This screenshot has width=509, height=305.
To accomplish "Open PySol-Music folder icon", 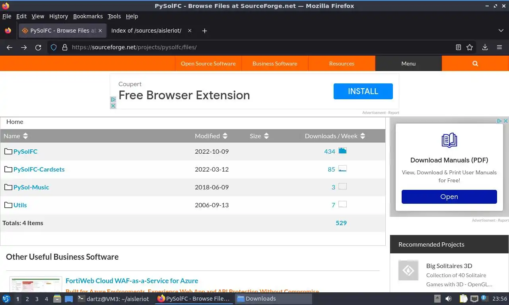I will point(8,187).
